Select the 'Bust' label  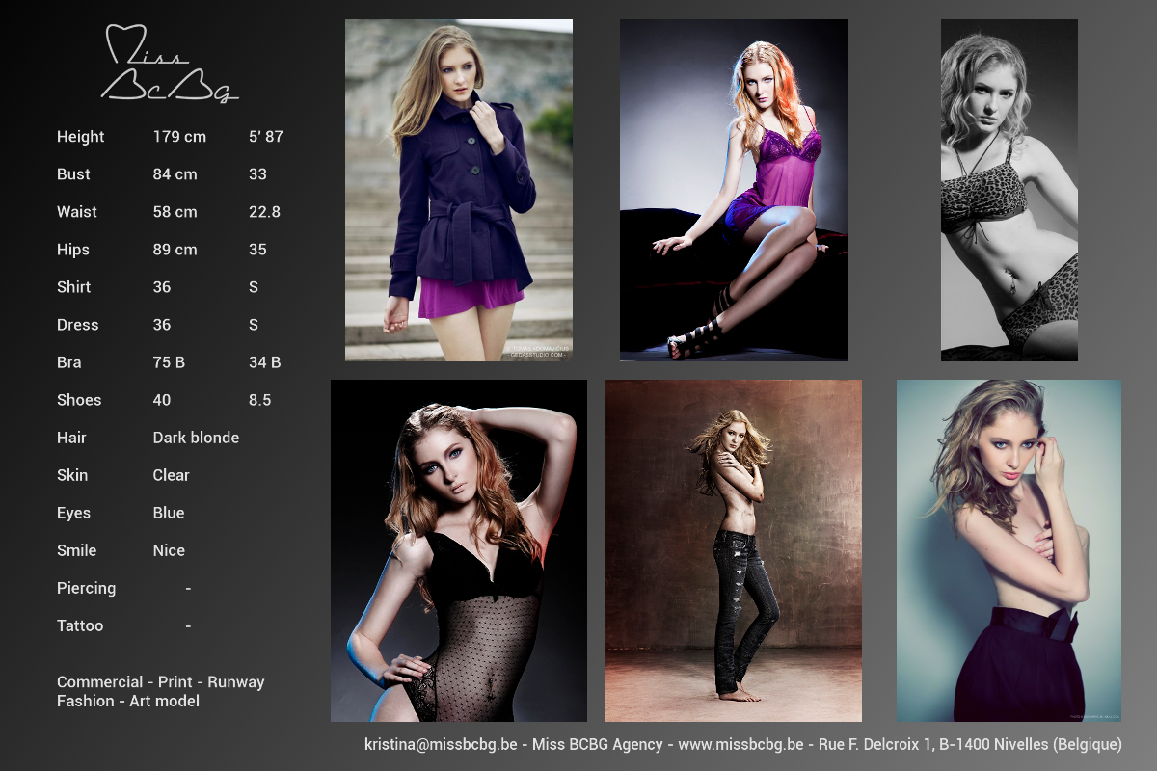pyautogui.click(x=73, y=174)
